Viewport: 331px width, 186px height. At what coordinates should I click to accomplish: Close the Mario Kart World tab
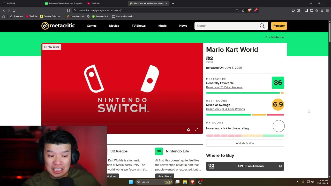click(x=167, y=3)
